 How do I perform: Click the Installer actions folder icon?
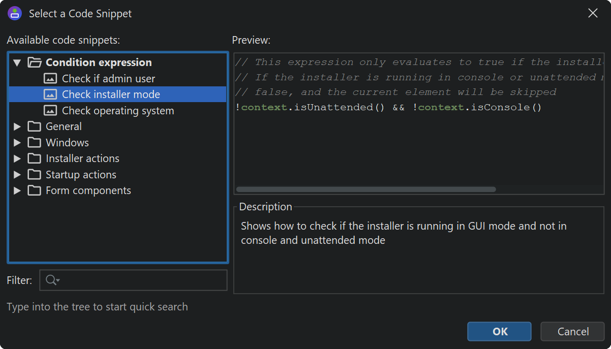(34, 158)
